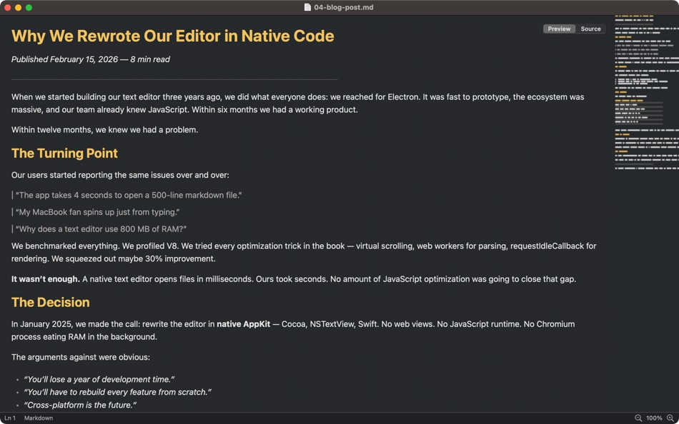Click the bold 'native AppKit' text
This screenshot has height=424, width=679.
coord(243,324)
